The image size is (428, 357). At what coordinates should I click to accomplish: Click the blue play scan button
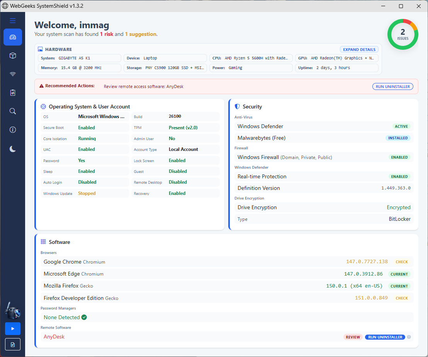(x=13, y=329)
